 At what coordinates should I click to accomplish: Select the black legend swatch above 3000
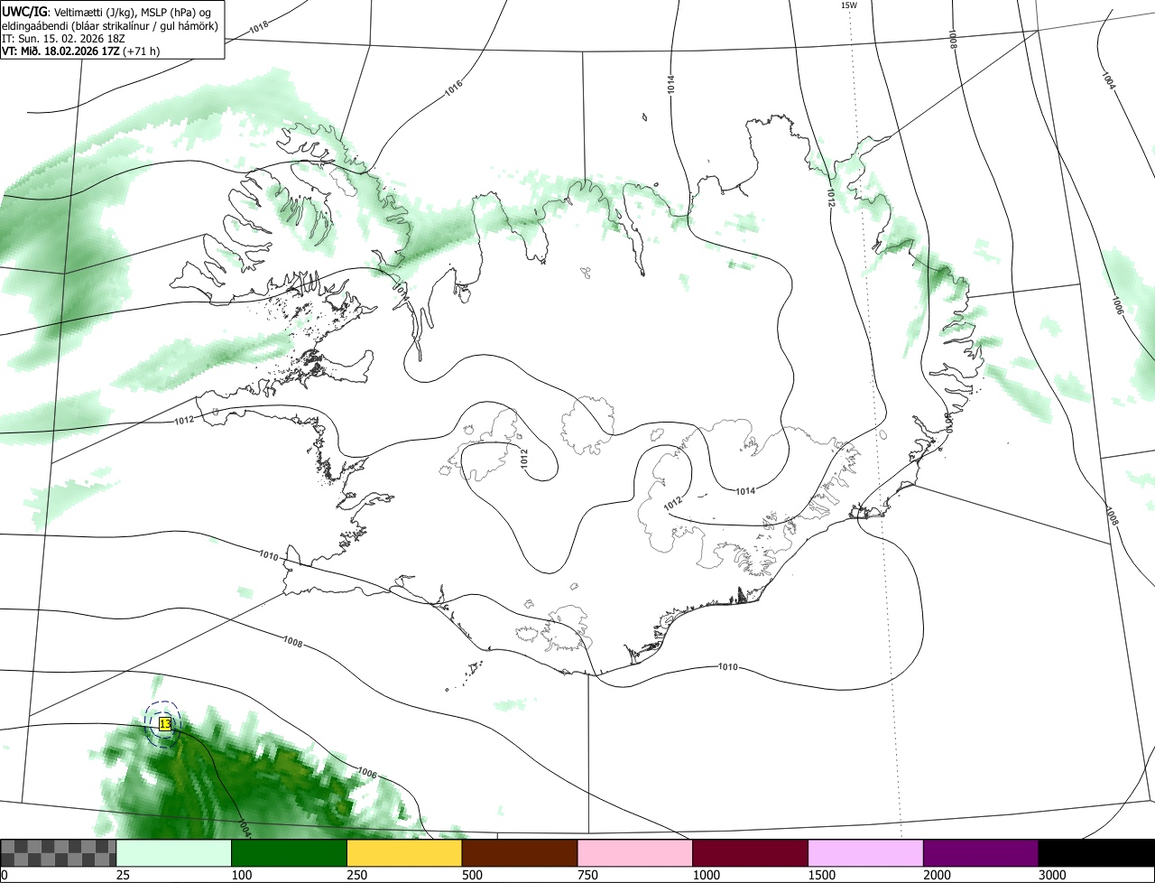click(1096, 853)
